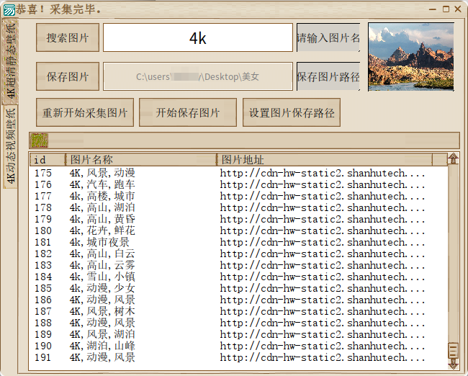Sort by the 图片名称 column header

pyautogui.click(x=140, y=159)
